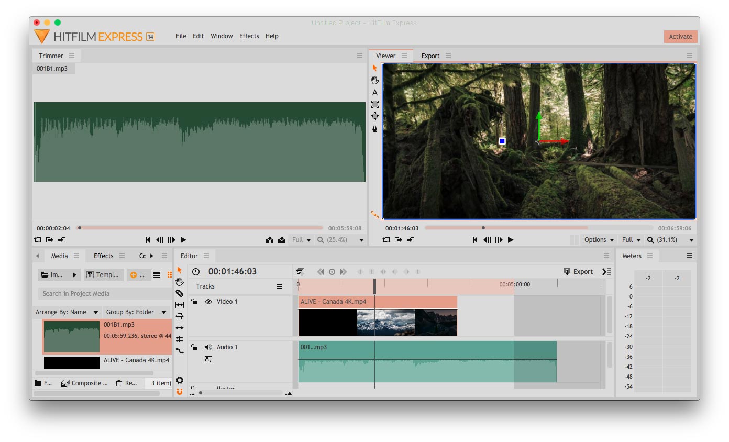Select the Viewer arrow selection tool
The width and height of the screenshot is (729, 442).
point(374,68)
